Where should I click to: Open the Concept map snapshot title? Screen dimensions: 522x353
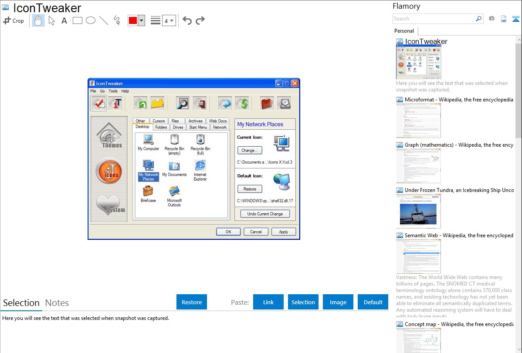pyautogui.click(x=459, y=324)
